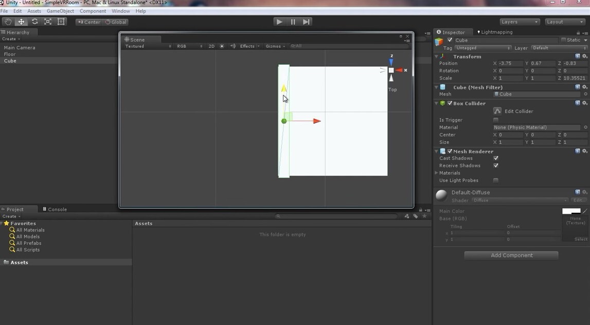Select the Rotate tool
Viewport: 590px width, 325px height.
point(34,22)
